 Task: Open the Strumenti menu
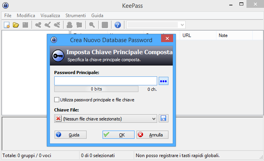(x=76, y=16)
